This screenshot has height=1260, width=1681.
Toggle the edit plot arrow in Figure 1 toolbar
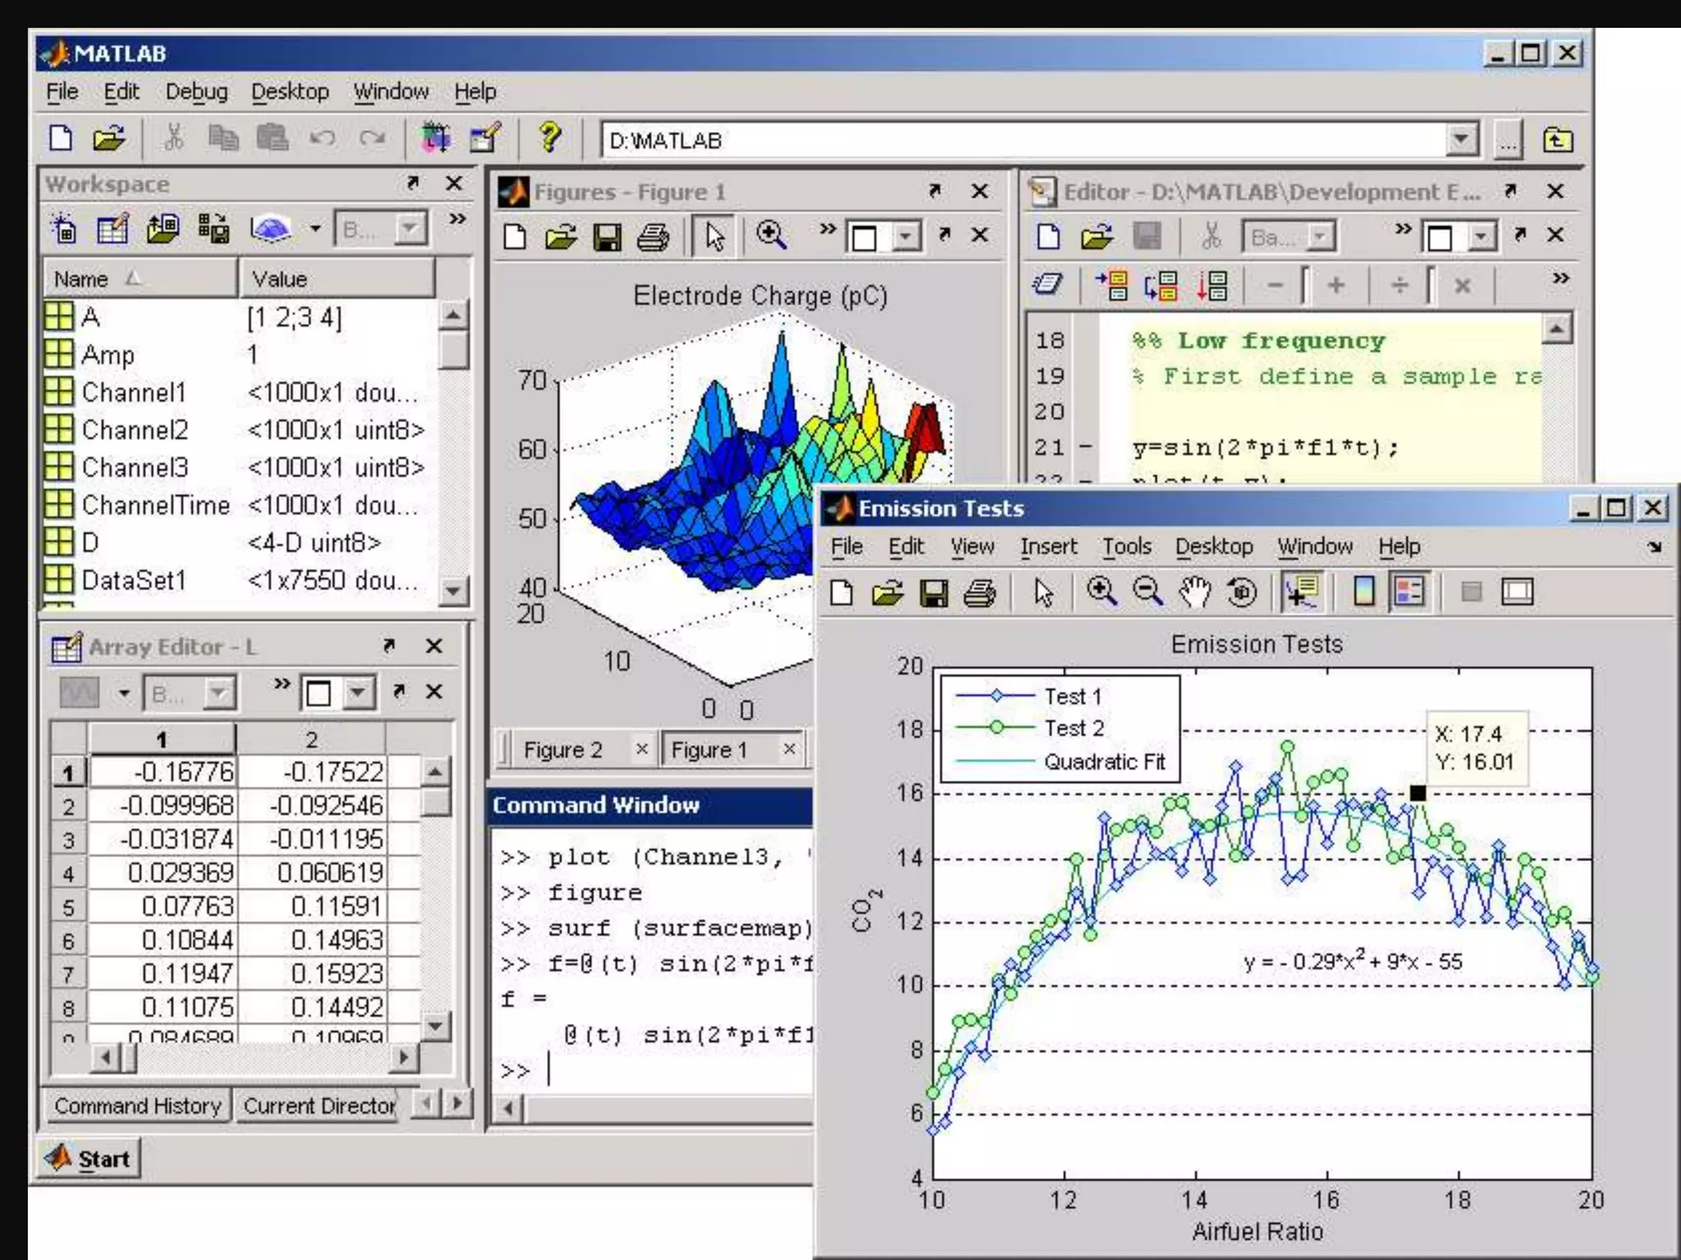714,238
